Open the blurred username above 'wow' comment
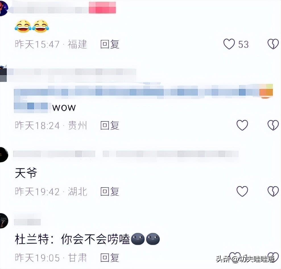 tap(71, 75)
